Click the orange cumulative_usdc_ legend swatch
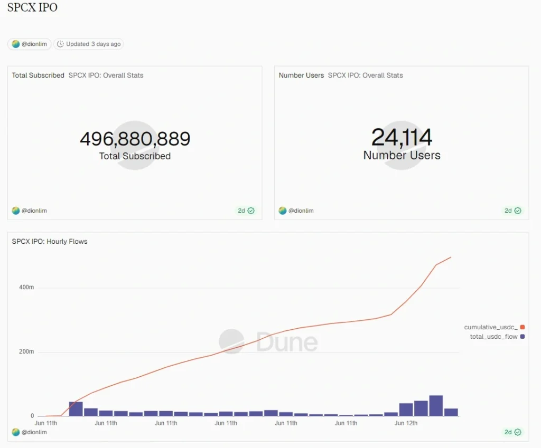Screen dimensions: 541x448 click(523, 327)
